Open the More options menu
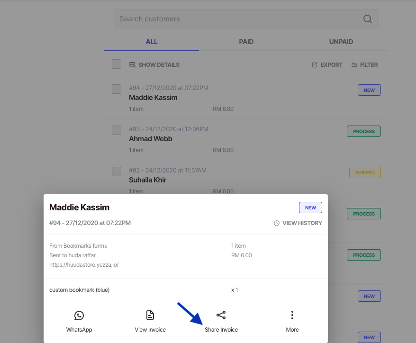 pyautogui.click(x=292, y=322)
